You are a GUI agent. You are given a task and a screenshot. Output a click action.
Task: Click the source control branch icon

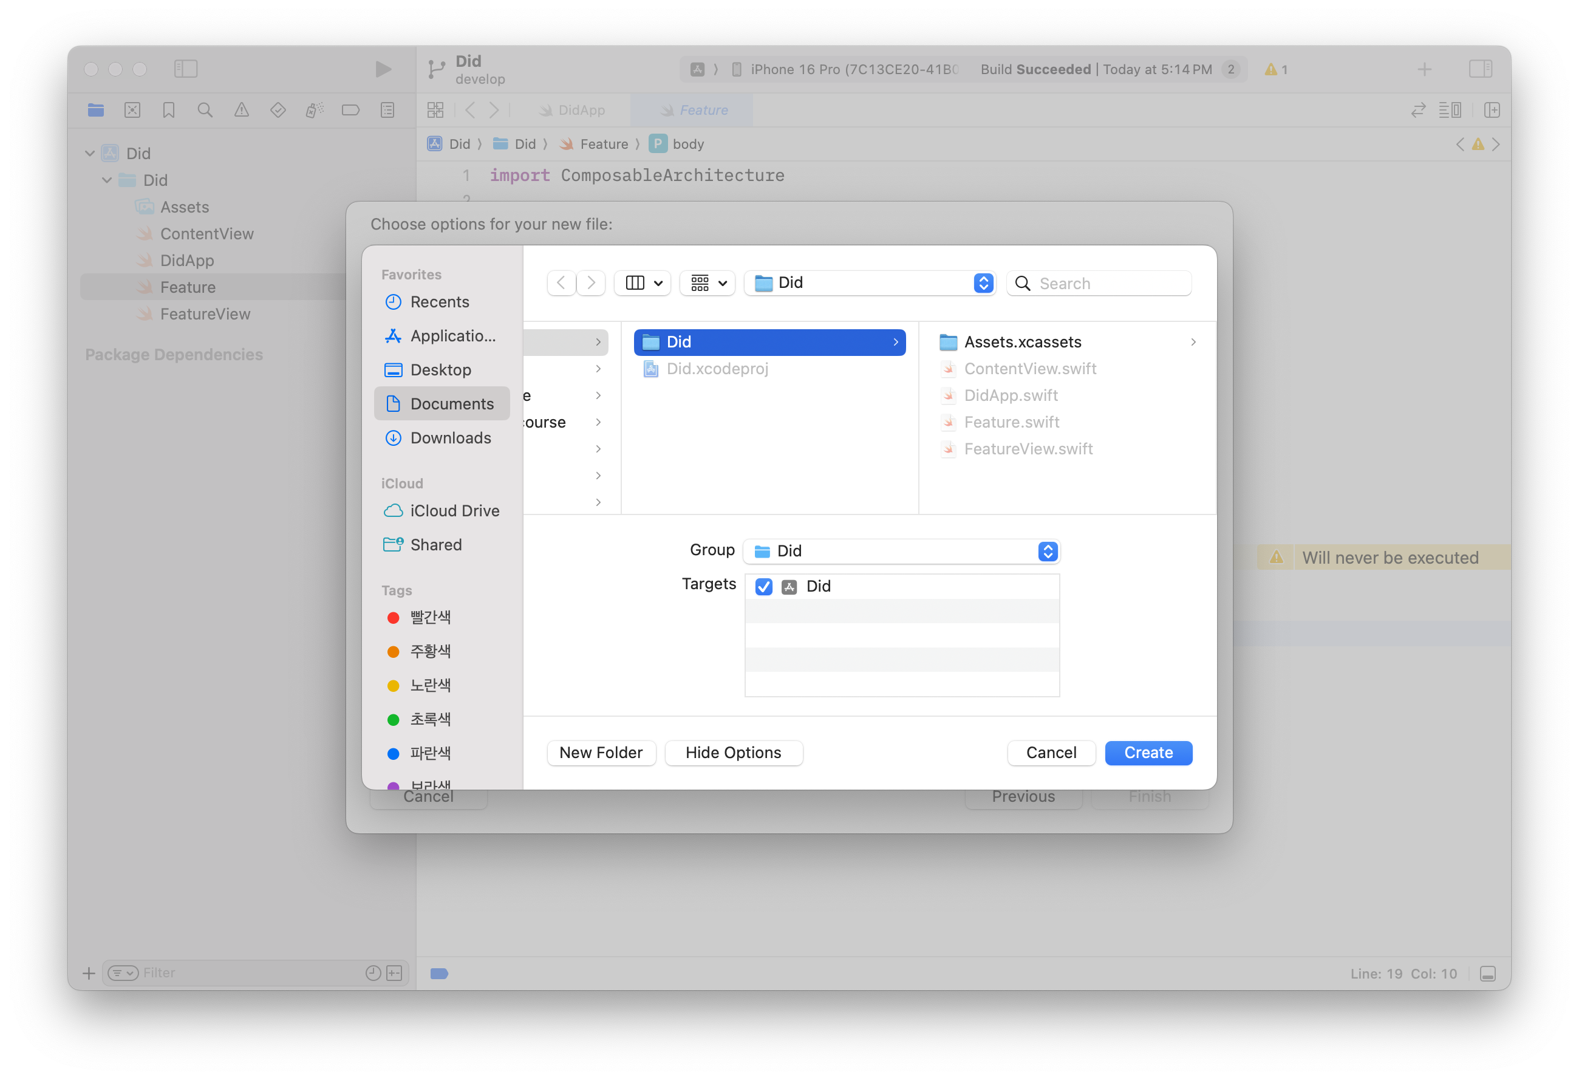pyautogui.click(x=437, y=69)
